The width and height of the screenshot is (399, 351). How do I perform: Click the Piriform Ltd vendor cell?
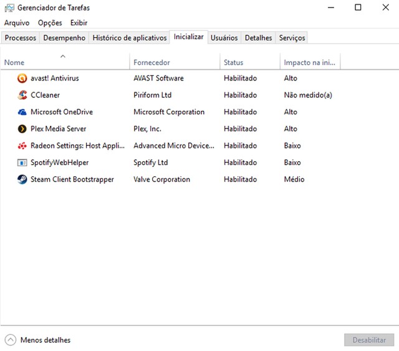[152, 95]
